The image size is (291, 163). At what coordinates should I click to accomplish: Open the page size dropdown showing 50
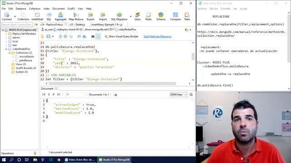(x=75, y=95)
